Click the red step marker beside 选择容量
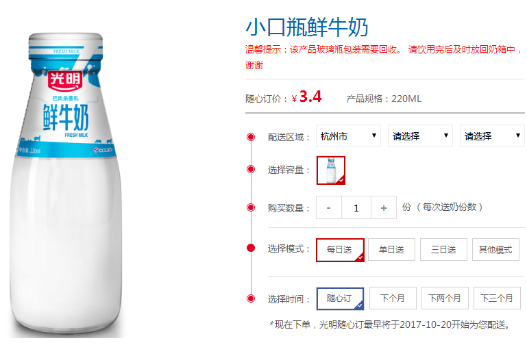The width and height of the screenshot is (527, 345). pos(251,169)
